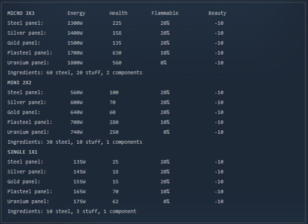Click the health value 100

pos(114,93)
